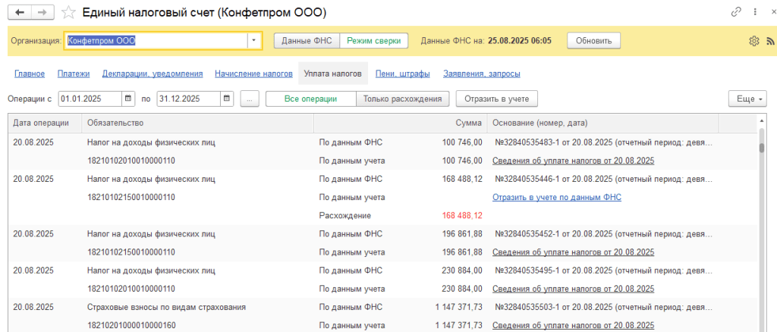Image resolution: width=777 pixels, height=332 pixels.
Task: Click the RSS feed icon
Action: click(x=768, y=41)
